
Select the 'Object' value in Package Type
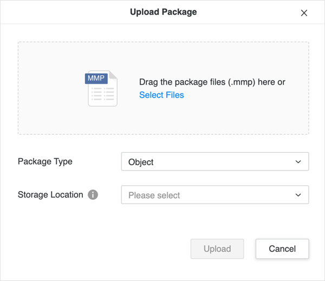(x=141, y=162)
